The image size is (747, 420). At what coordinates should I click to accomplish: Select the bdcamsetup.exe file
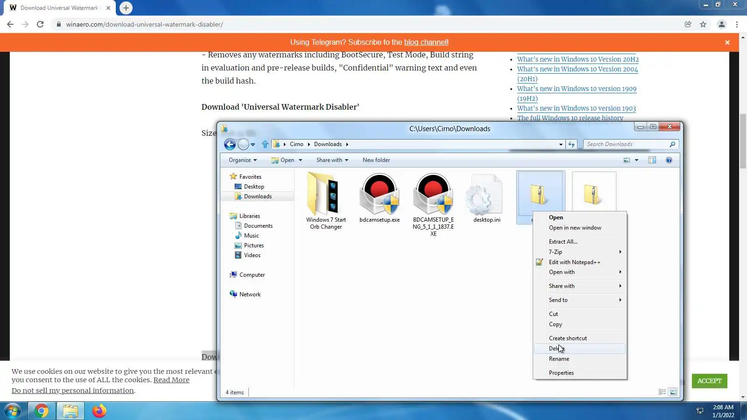[x=380, y=198]
